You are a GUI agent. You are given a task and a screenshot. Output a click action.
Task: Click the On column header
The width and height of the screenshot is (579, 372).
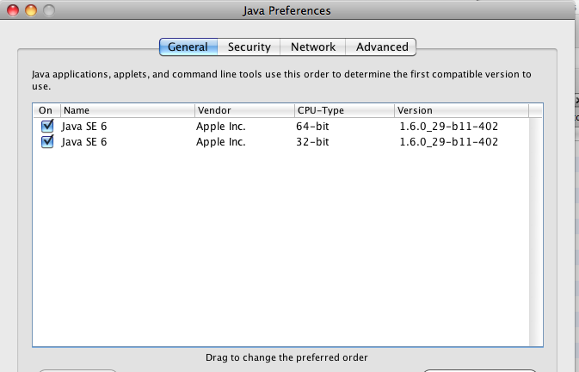click(46, 110)
